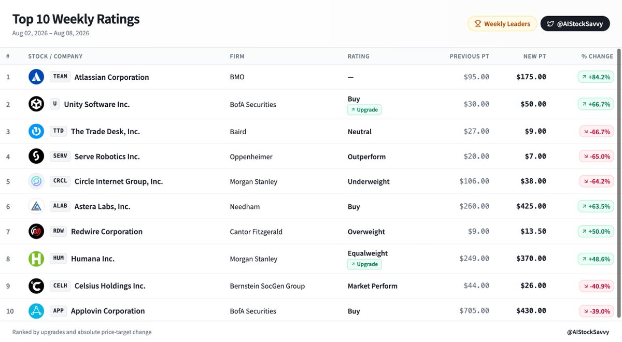Viewport: 622px width, 342px height.
Task: Click the Humana logo icon
Action: 36,259
